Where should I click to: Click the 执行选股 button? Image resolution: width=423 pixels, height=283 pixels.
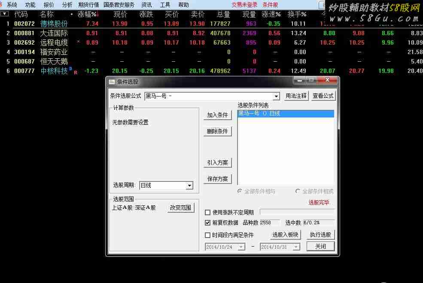(320, 235)
